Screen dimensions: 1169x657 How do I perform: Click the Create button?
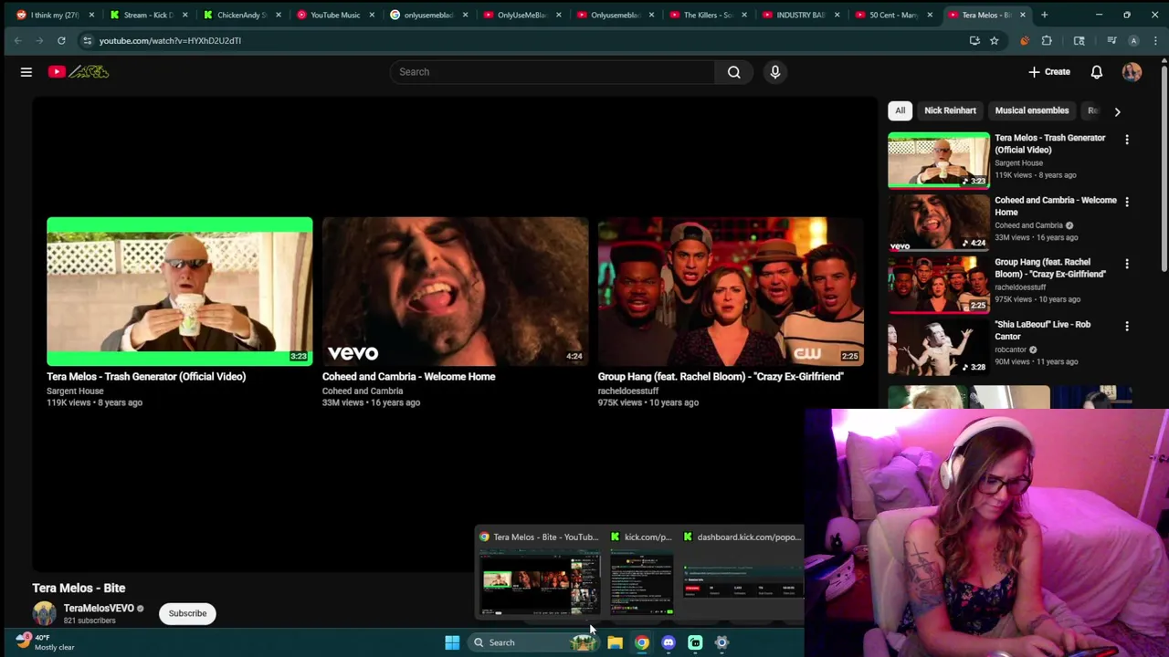coord(1048,72)
